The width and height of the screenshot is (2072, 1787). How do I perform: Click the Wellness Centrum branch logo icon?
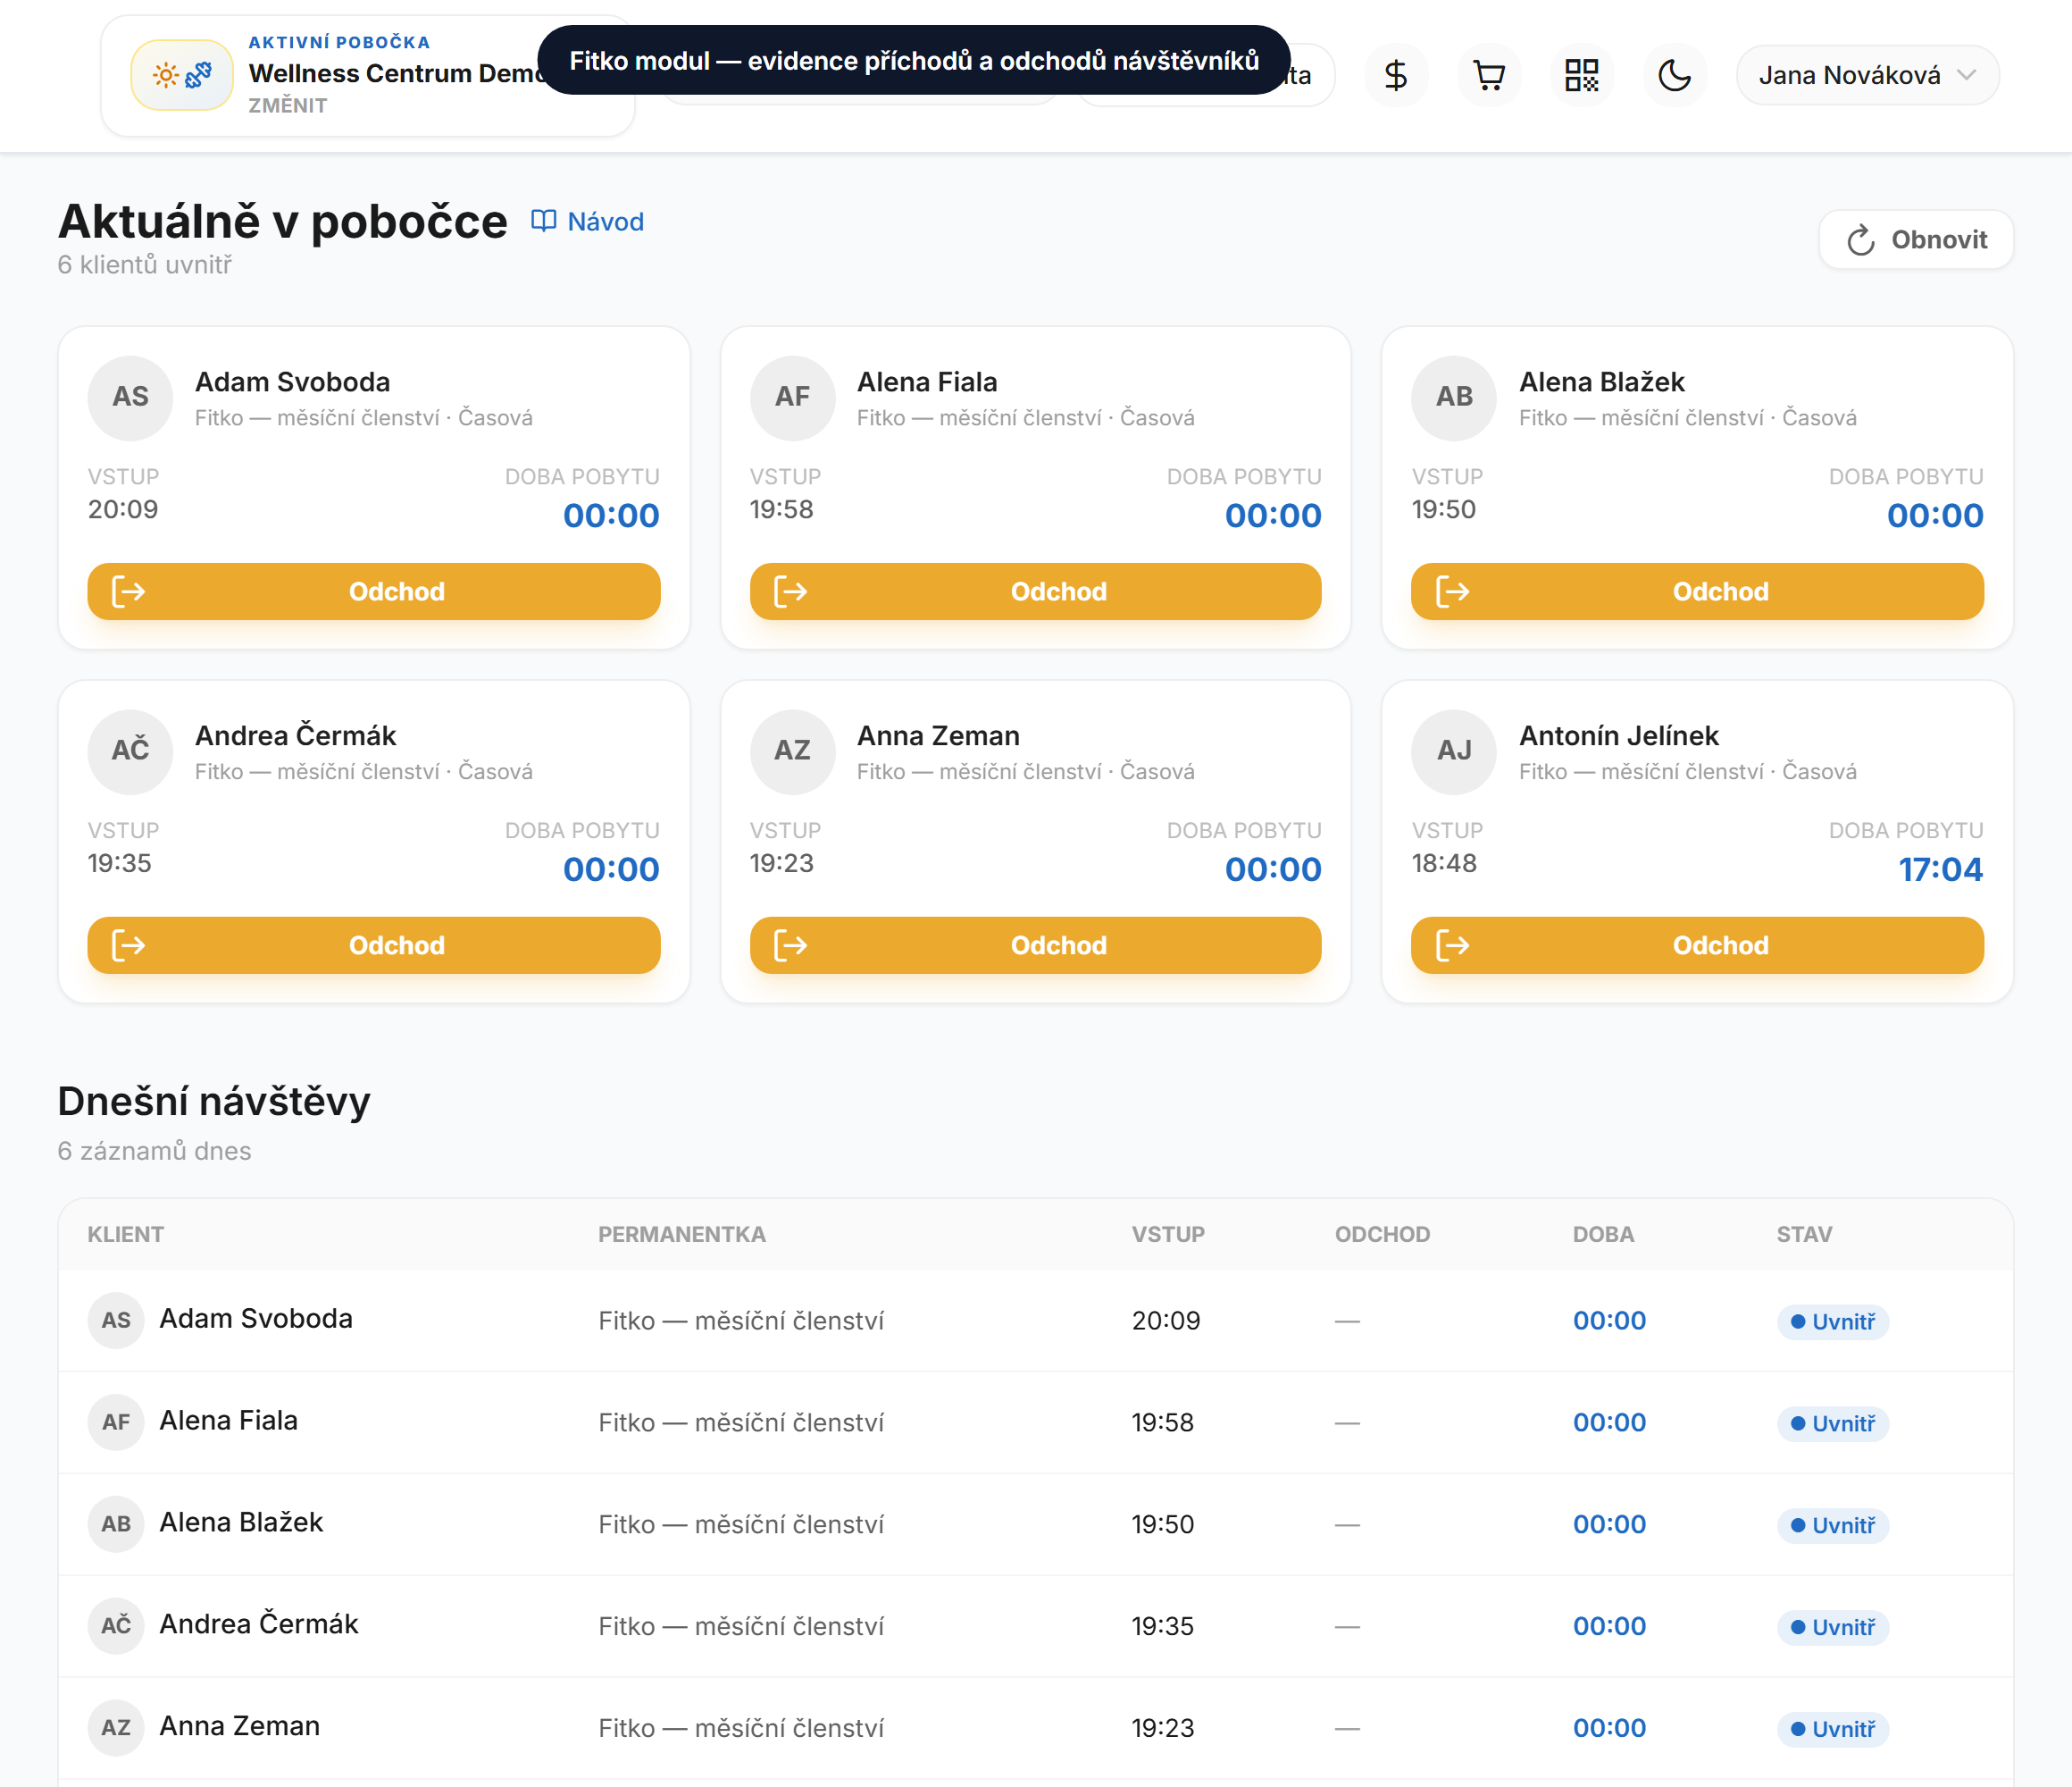tap(182, 75)
